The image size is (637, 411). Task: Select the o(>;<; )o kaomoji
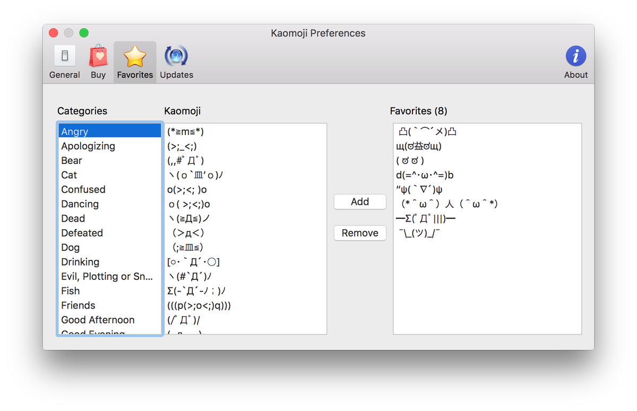(246, 189)
